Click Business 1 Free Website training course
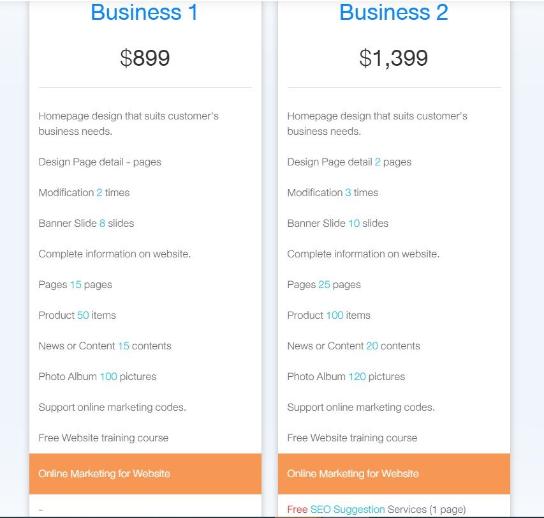The image size is (544, 518). (x=103, y=438)
